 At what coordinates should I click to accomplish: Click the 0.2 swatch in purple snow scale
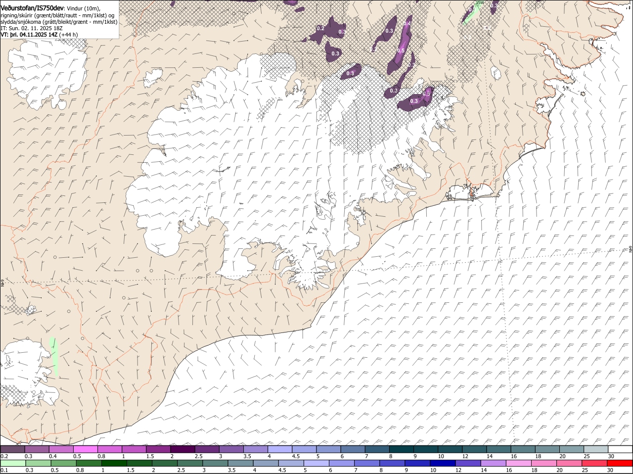click(12, 449)
